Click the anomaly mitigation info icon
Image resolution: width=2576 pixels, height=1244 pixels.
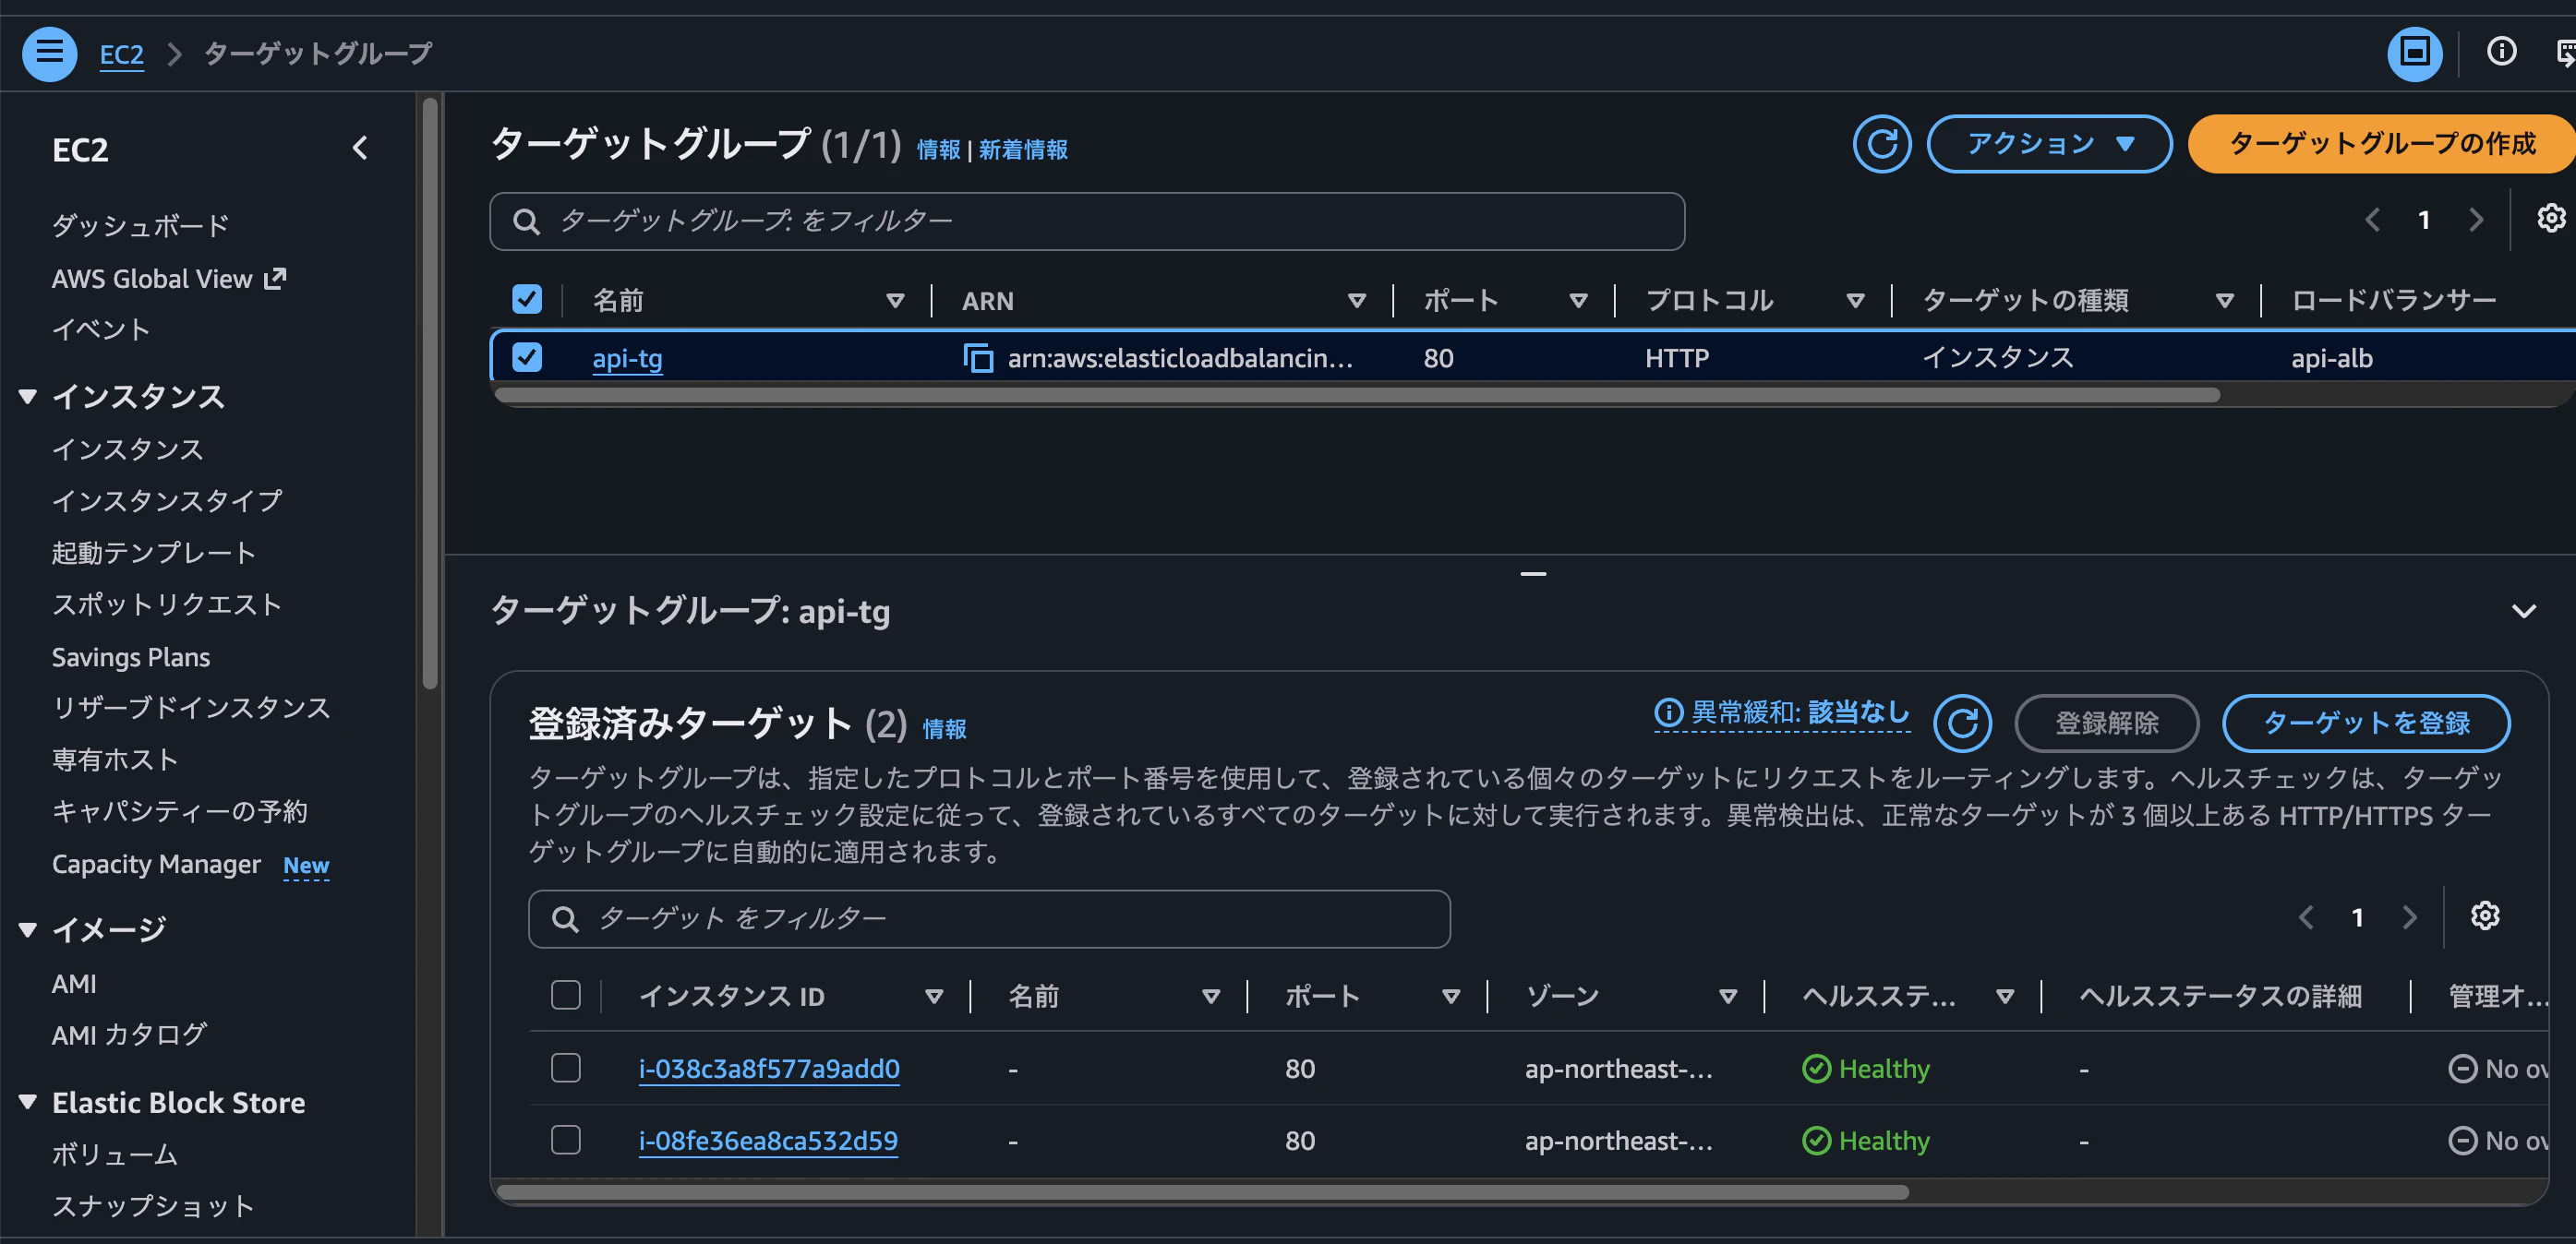click(x=1668, y=712)
